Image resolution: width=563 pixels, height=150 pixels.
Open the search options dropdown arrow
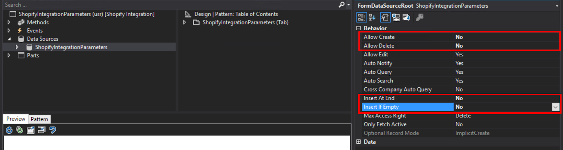348,5
